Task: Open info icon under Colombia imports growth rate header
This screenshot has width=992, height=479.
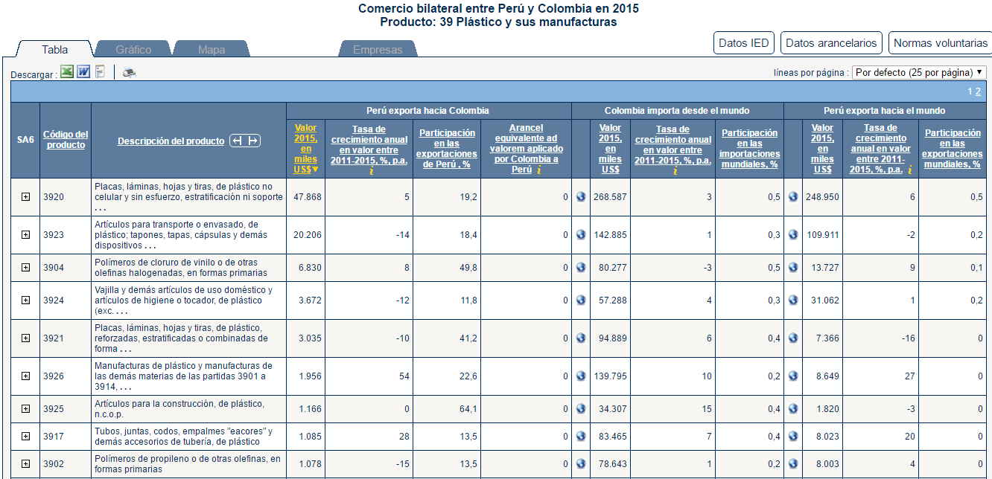Action: tap(674, 170)
